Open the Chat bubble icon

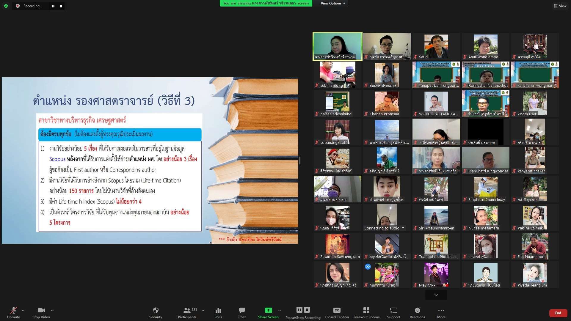[x=242, y=311]
